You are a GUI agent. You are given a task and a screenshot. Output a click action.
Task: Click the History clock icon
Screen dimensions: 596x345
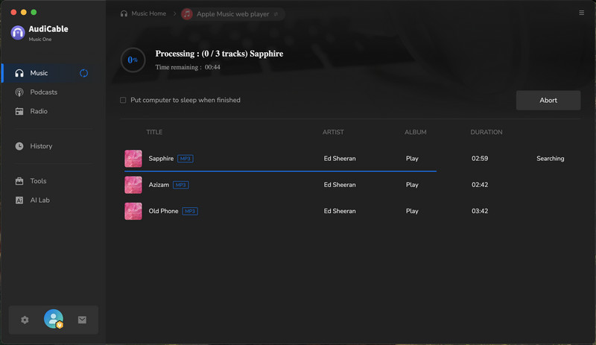tap(19, 146)
